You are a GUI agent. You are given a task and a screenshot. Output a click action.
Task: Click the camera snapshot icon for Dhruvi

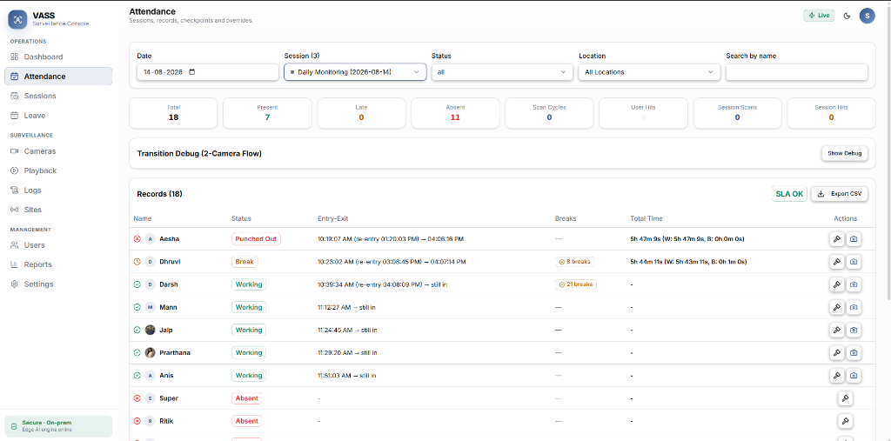pos(854,262)
